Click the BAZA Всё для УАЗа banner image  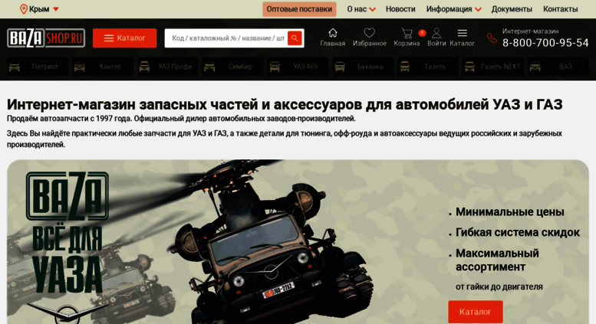point(298,242)
